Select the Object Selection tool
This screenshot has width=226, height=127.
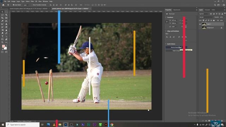6,15
